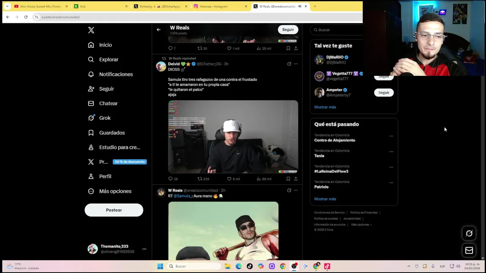The image size is (486, 273).
Task: Reply to the top post with 7 replies
Action: click(x=172, y=49)
